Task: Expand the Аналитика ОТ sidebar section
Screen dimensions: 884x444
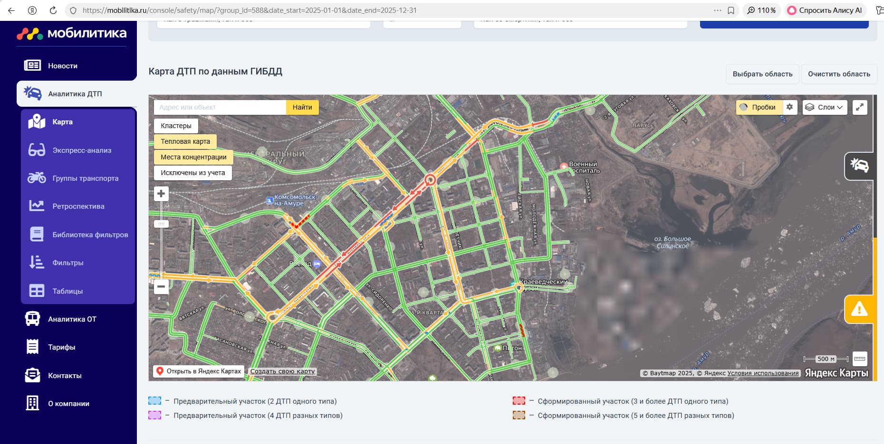Action: coord(72,319)
